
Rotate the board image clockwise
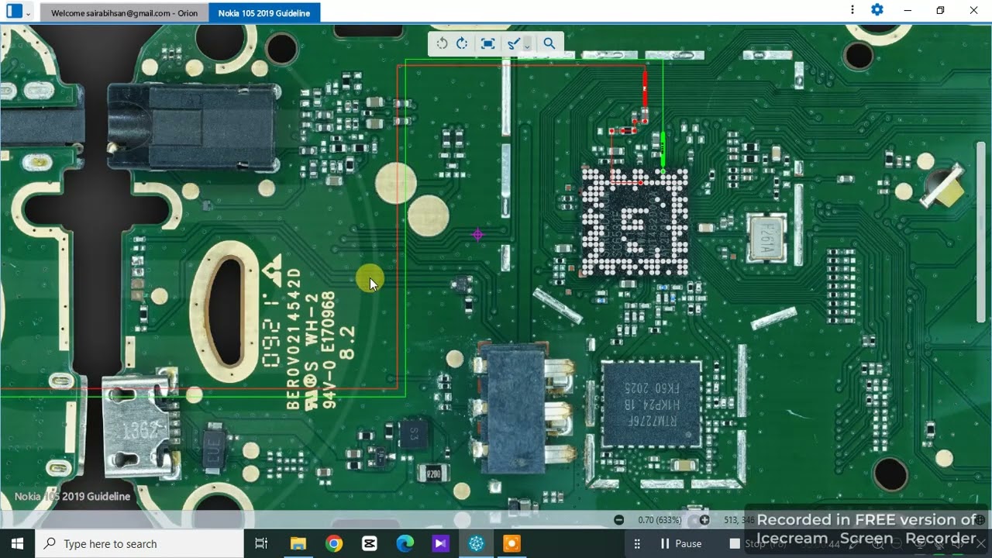point(462,44)
